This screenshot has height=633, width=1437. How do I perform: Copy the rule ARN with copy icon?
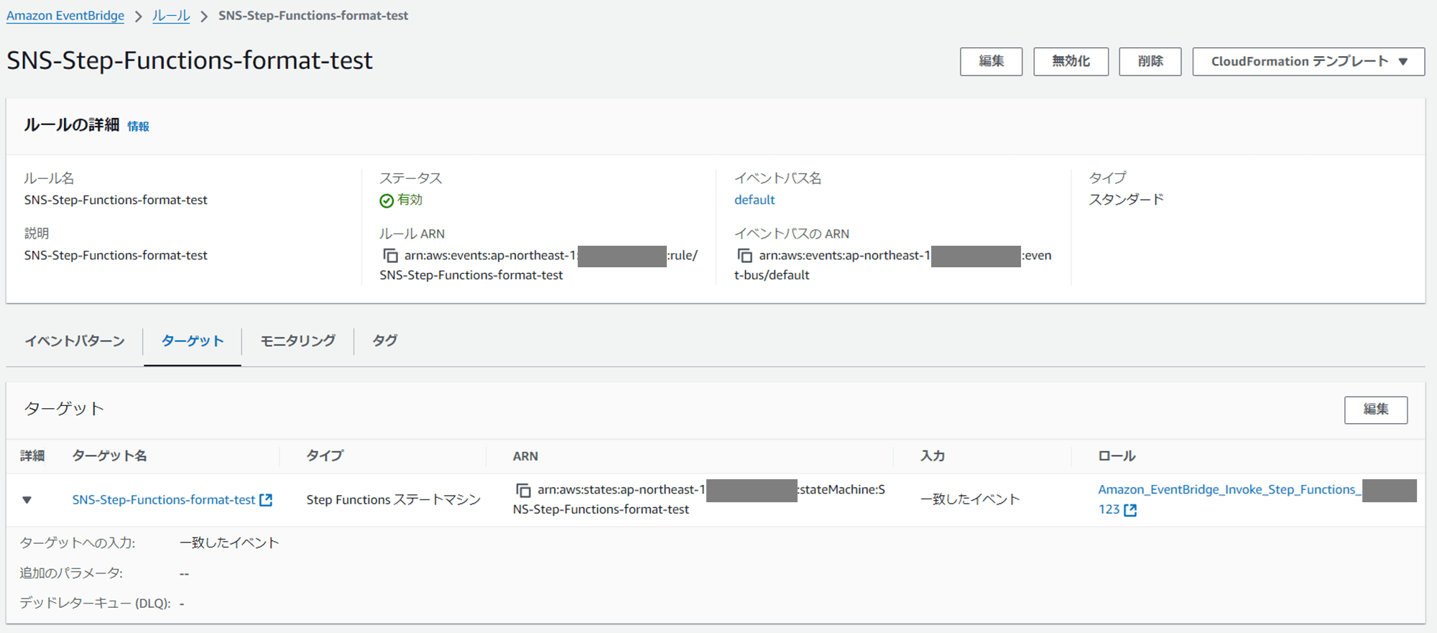(x=390, y=256)
